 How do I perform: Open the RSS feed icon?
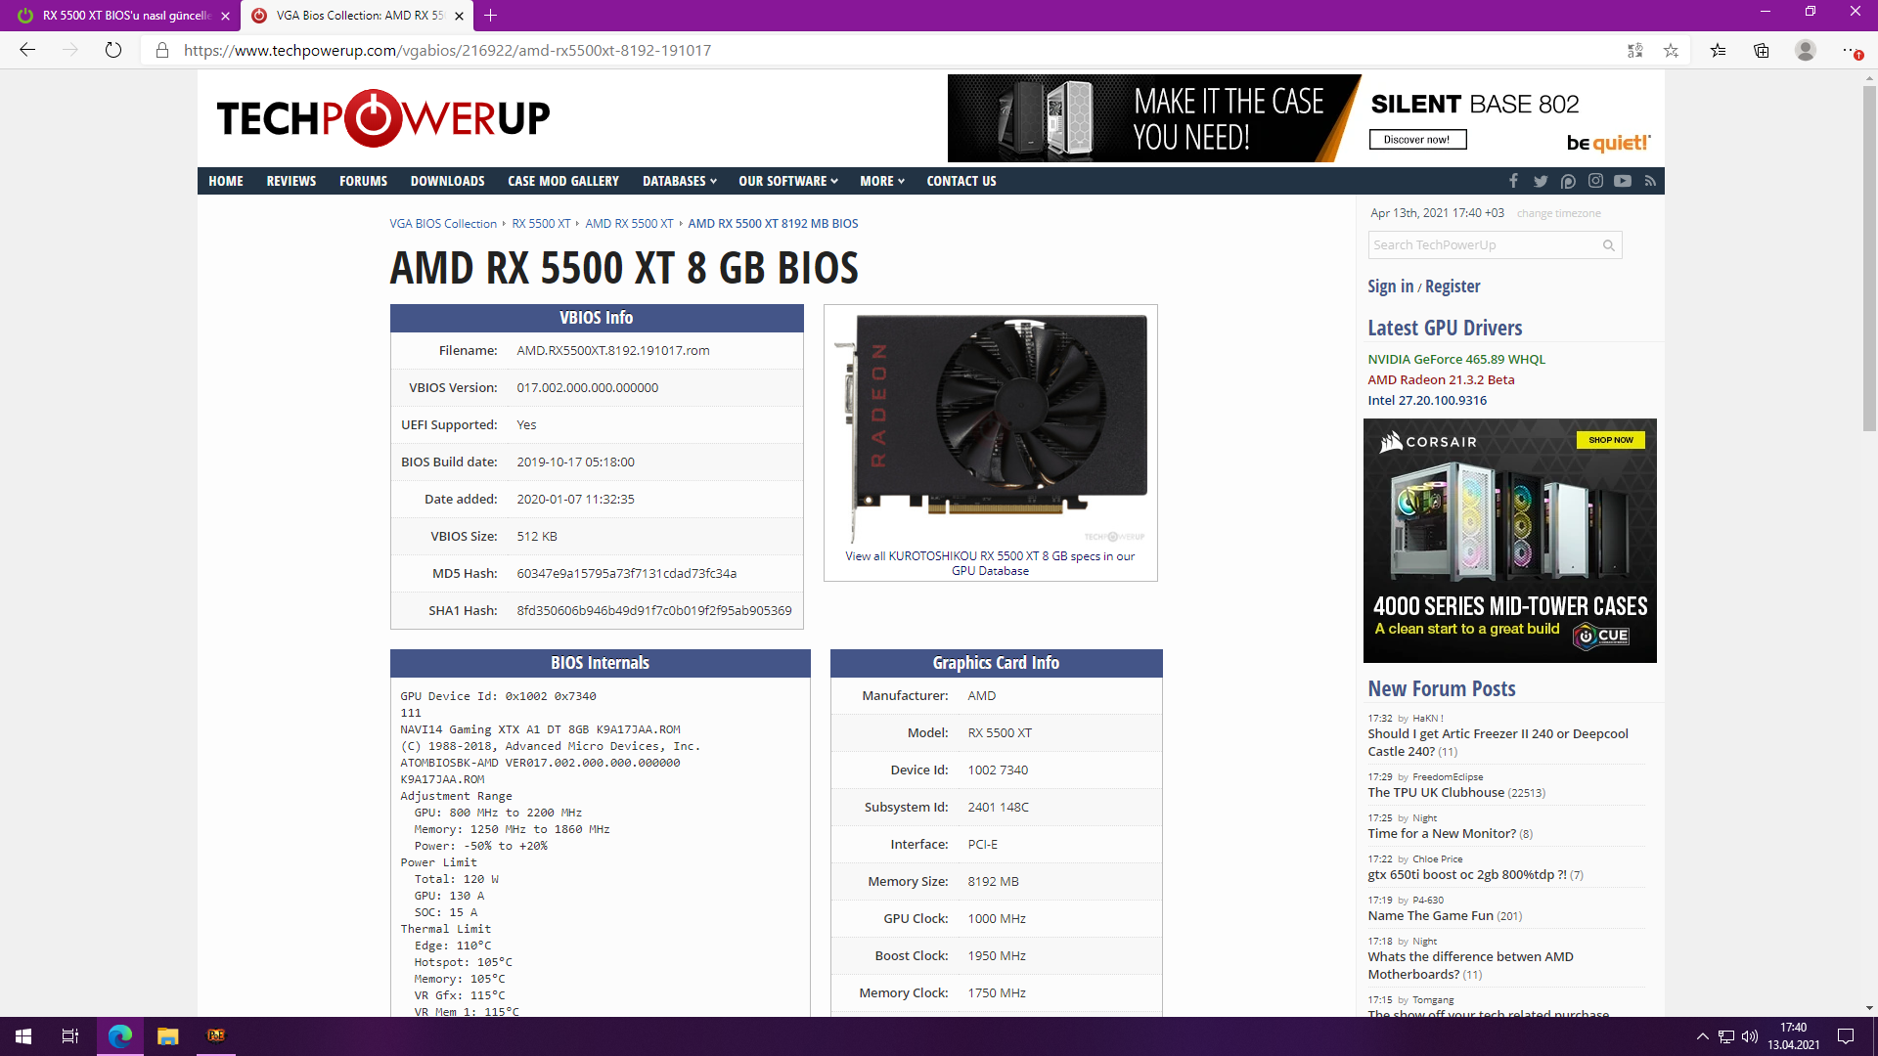pyautogui.click(x=1650, y=181)
